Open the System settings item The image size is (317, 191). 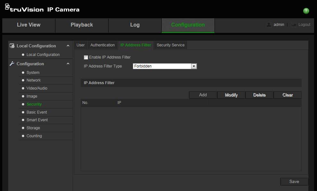click(33, 73)
